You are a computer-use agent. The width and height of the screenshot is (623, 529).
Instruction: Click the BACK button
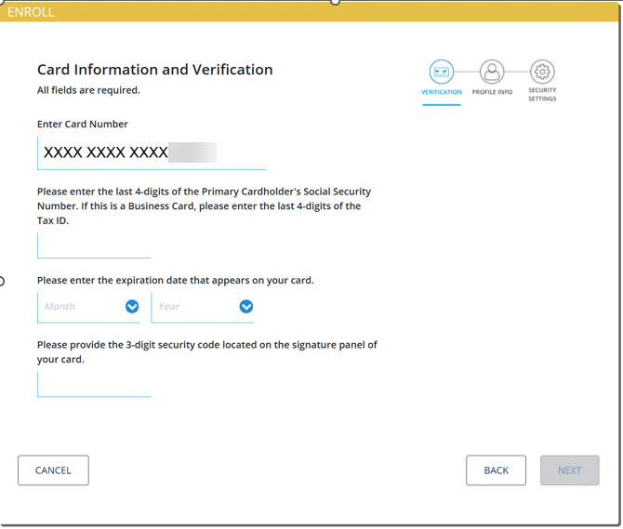click(x=496, y=470)
